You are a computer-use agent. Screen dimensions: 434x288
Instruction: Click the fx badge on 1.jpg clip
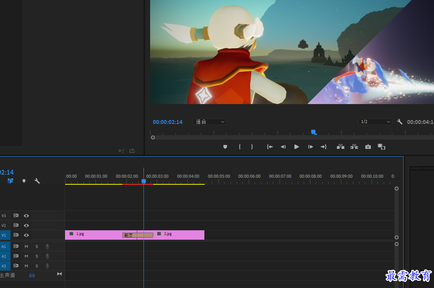71,234
